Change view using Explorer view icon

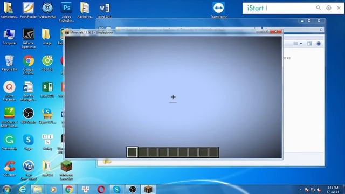tap(295, 44)
